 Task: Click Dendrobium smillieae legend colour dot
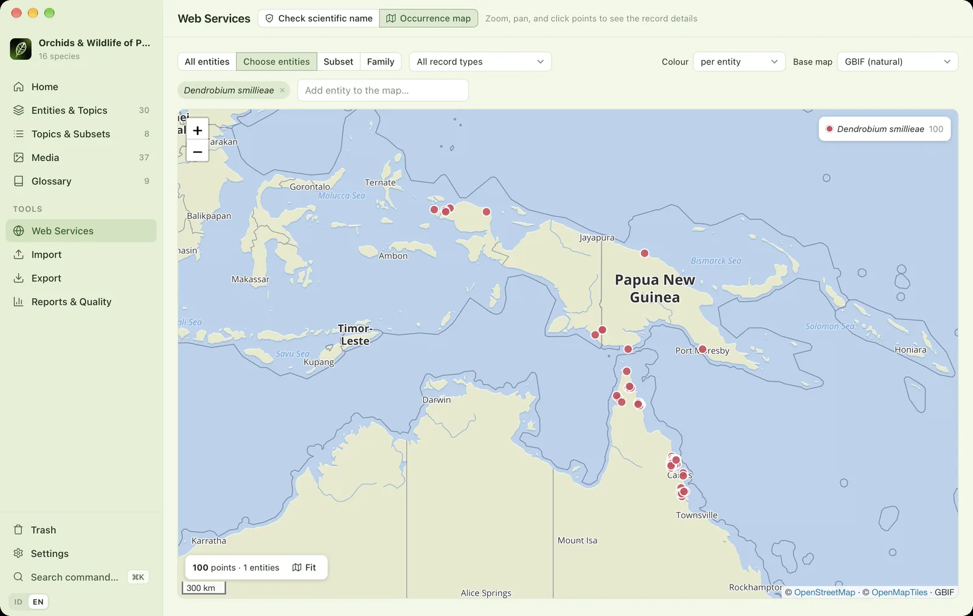click(x=829, y=129)
